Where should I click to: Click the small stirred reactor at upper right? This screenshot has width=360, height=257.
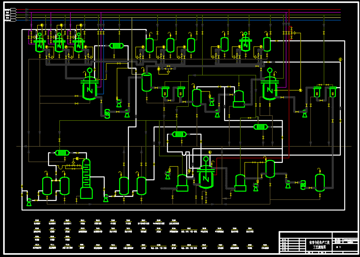[x=245, y=44]
